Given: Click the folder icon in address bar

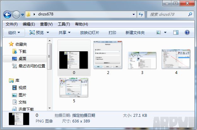Looking at the screenshot, I should pos(28,14).
